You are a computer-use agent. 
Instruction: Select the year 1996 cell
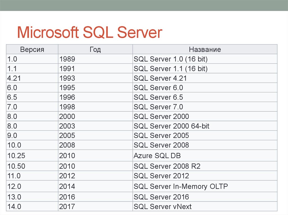(67, 97)
